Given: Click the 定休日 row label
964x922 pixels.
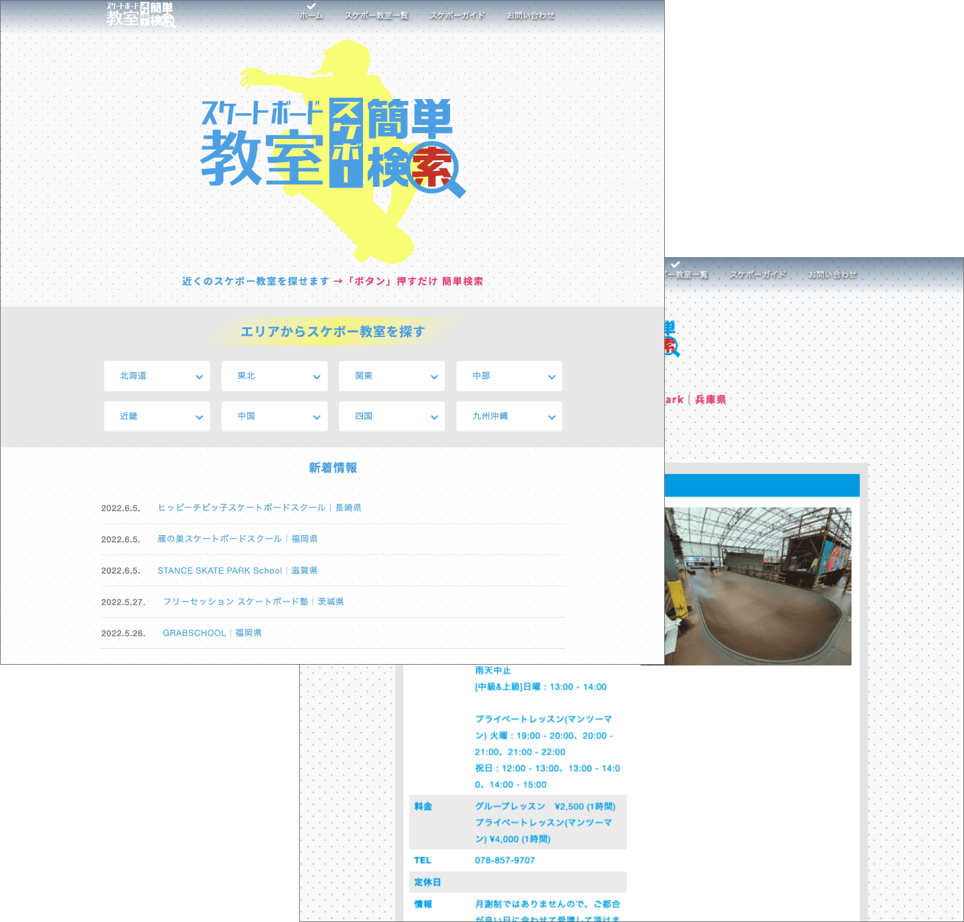Looking at the screenshot, I should [x=427, y=882].
